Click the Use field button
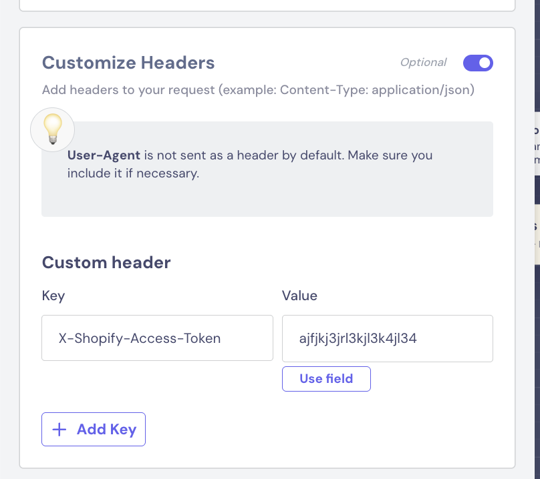This screenshot has width=540, height=479. (x=326, y=379)
